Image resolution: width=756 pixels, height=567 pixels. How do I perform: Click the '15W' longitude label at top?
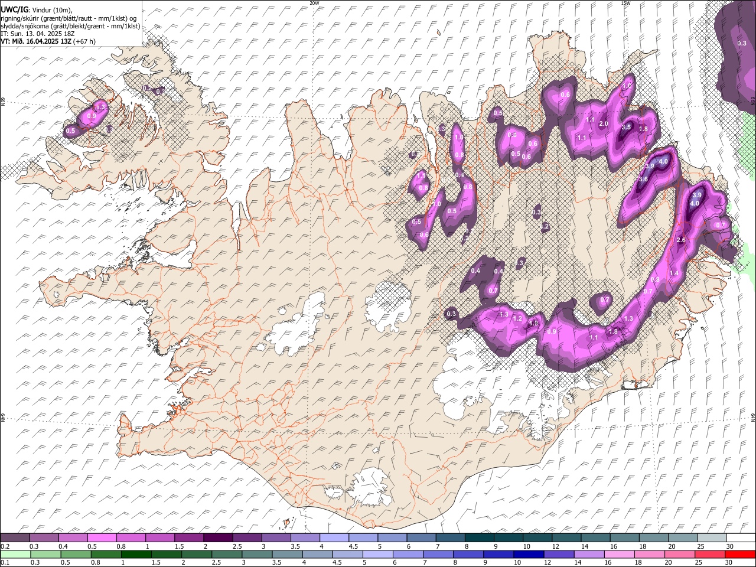tap(625, 3)
